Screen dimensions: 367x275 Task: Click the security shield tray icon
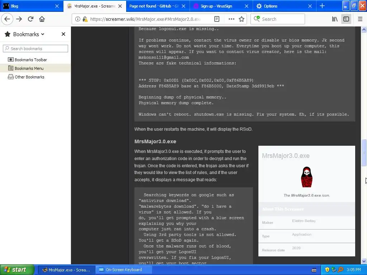[327, 270]
